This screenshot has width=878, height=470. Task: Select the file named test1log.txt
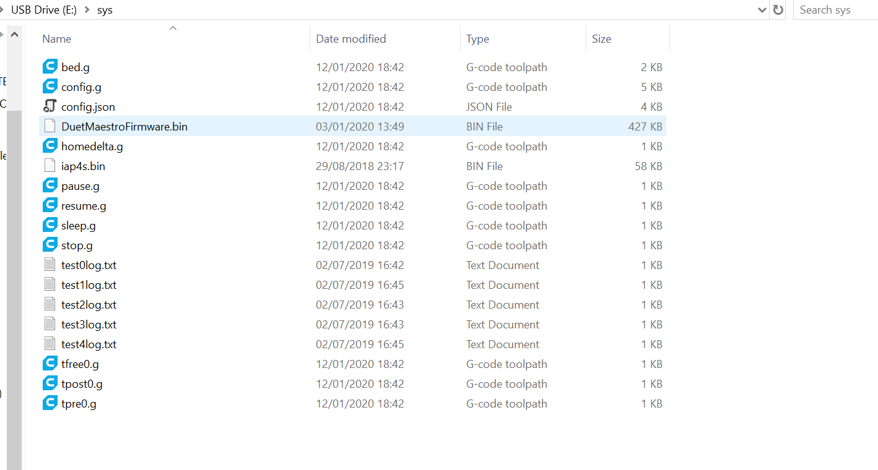89,284
